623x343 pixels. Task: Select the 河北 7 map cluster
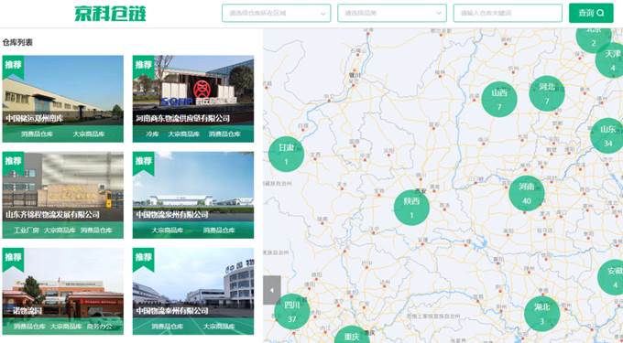pyautogui.click(x=547, y=93)
